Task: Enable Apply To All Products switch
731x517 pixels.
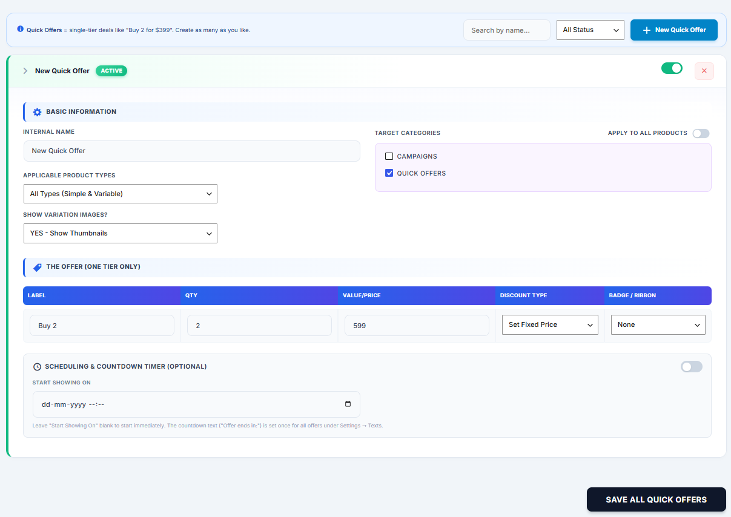Action: pos(701,133)
